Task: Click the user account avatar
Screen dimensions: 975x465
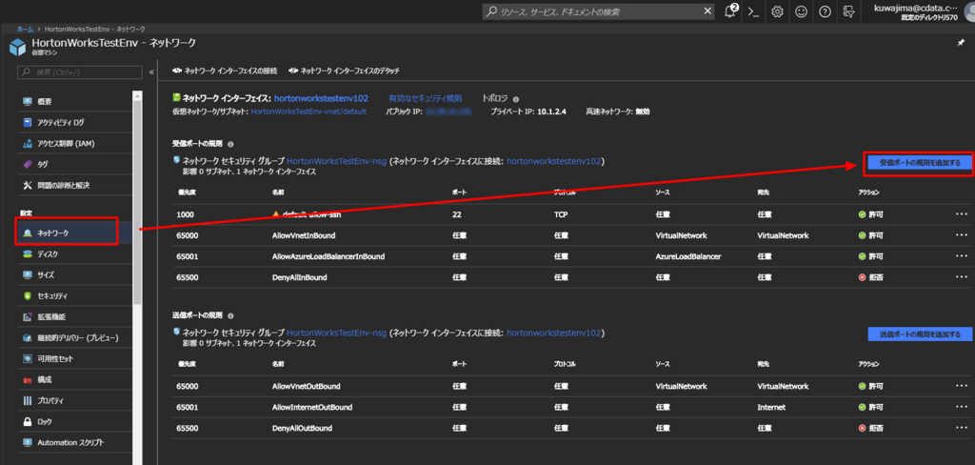Action: tap(968, 11)
